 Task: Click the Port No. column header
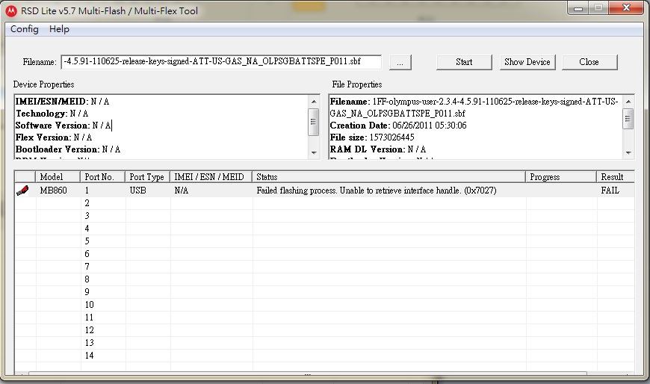point(103,177)
